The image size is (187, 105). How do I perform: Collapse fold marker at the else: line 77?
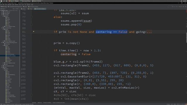[32, 17]
